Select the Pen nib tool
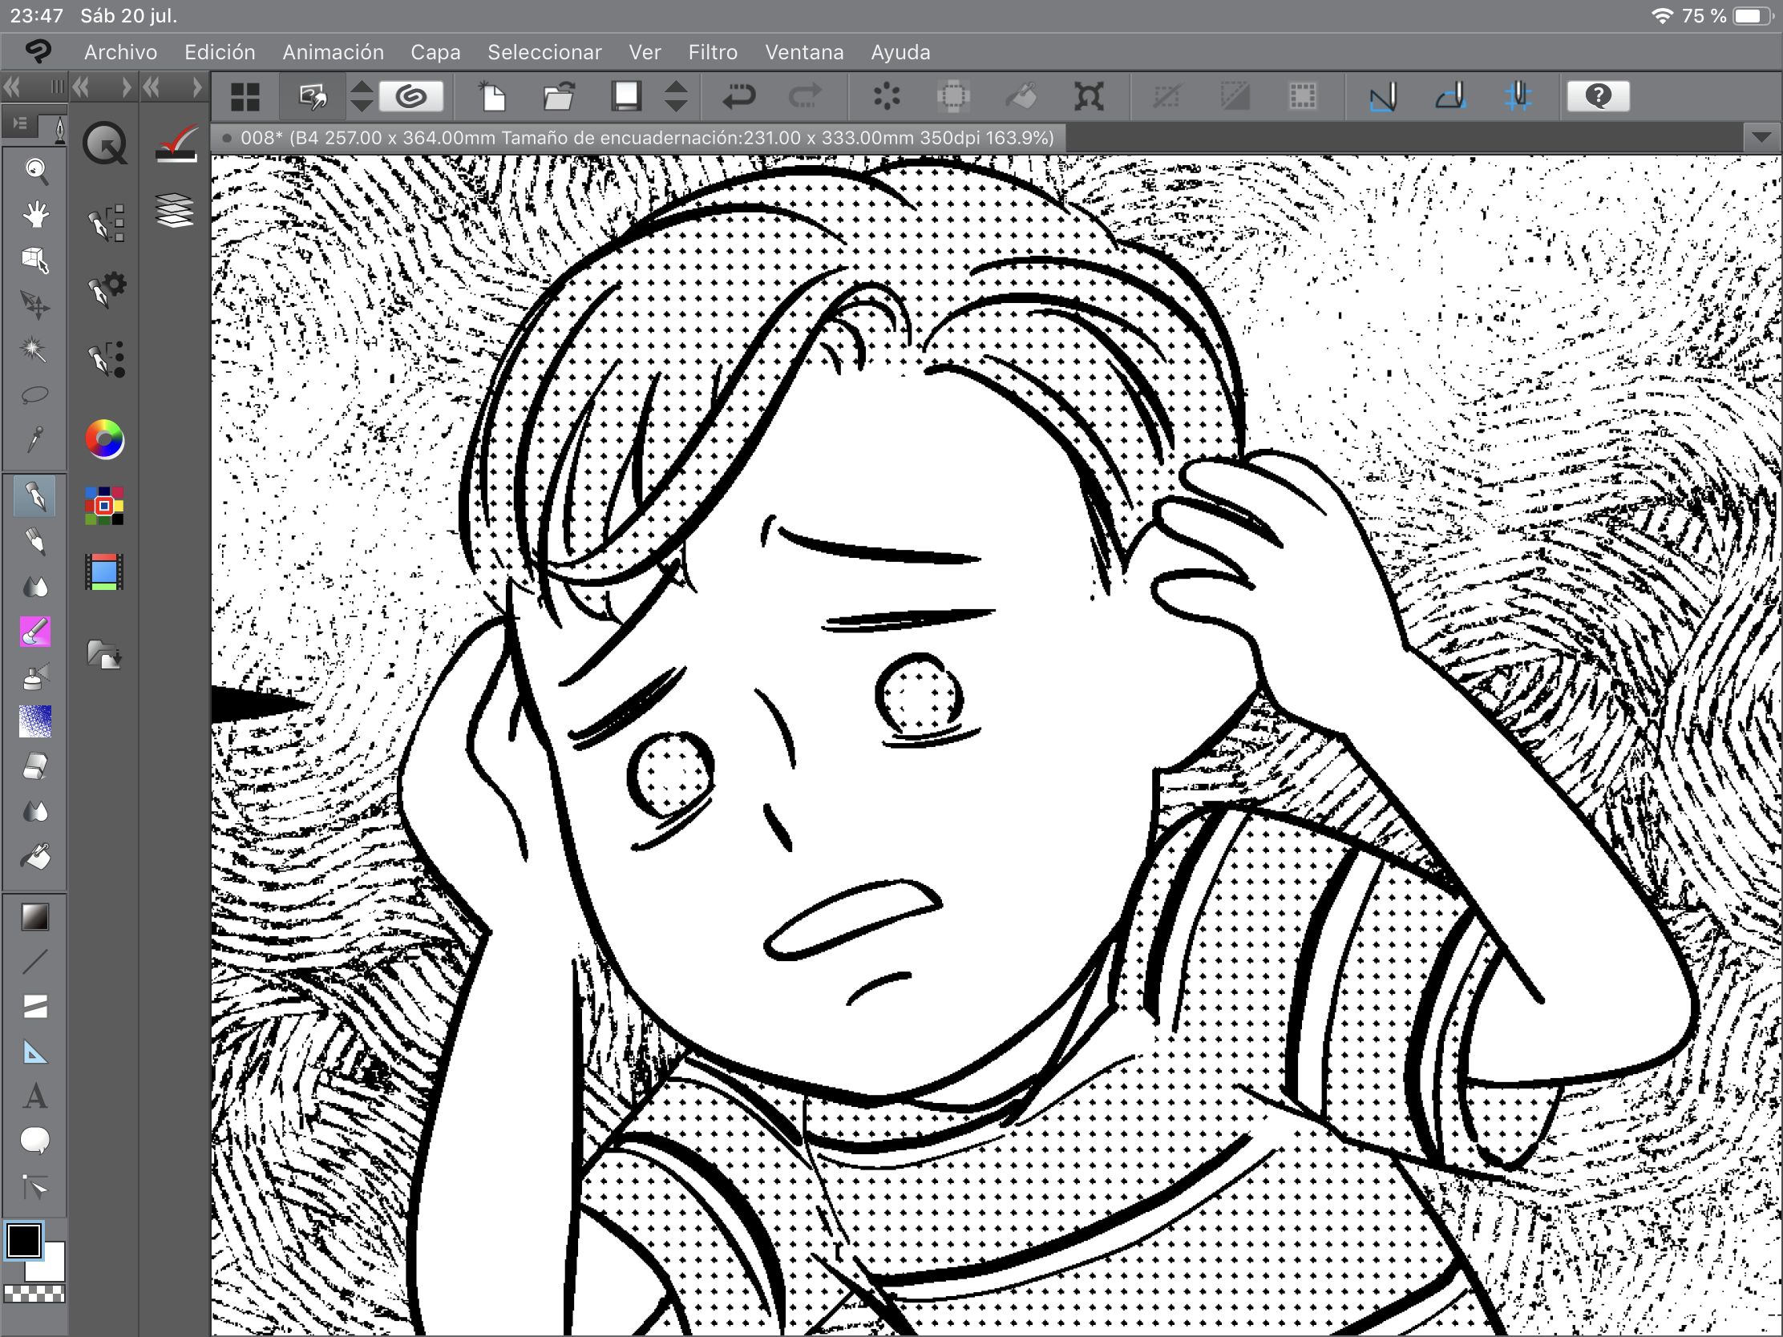This screenshot has height=1337, width=1783. (34, 496)
